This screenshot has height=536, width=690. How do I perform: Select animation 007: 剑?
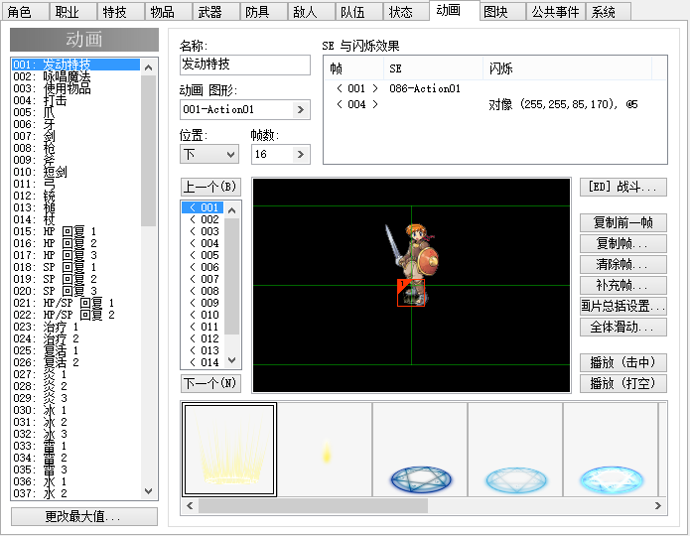tap(75, 136)
